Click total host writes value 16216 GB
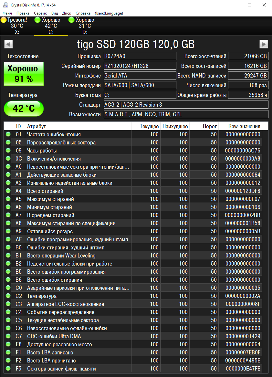 (x=248, y=66)
